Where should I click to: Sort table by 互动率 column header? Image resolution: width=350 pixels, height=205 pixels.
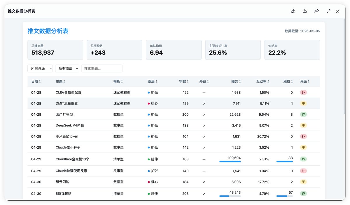tap(263, 81)
